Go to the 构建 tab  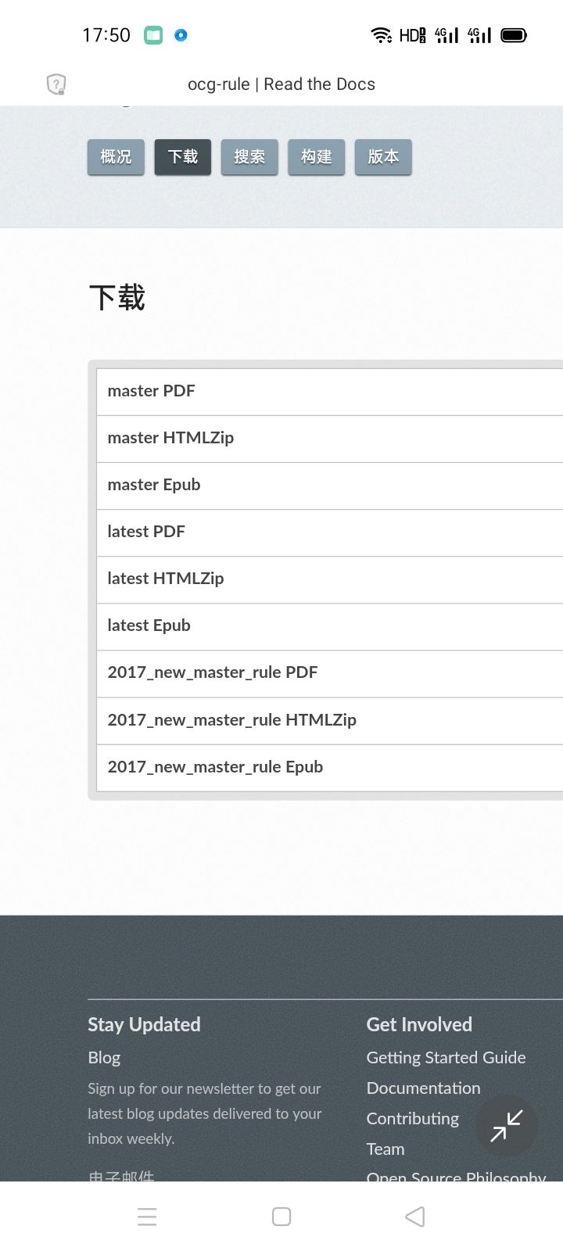[317, 157]
